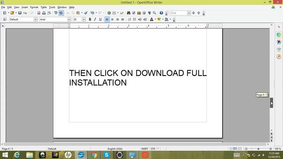
Task: Open Find & Replace binoculars icon
Action: [129, 13]
